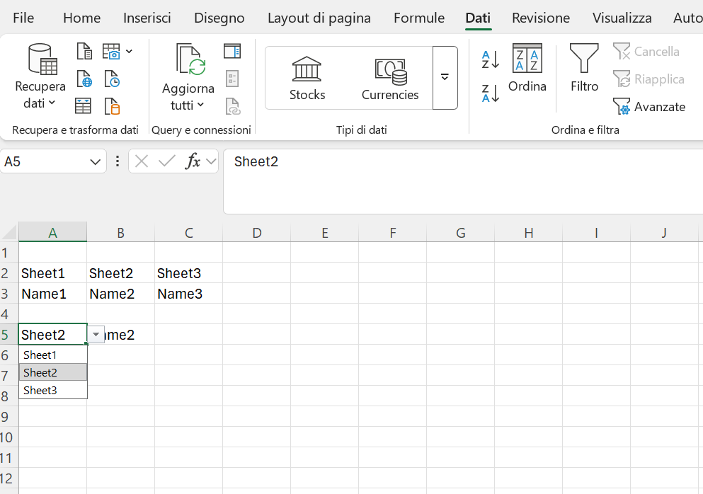Click the From Table/Range icon

coord(83,106)
